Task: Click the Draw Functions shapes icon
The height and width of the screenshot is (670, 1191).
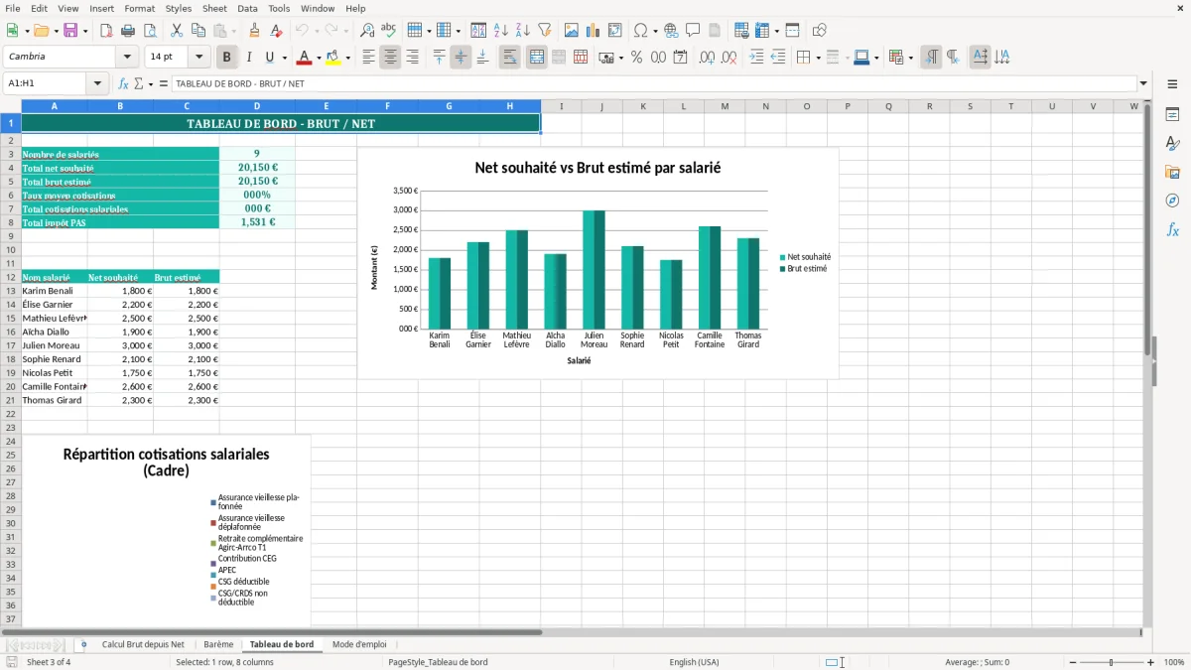Action: pos(819,31)
